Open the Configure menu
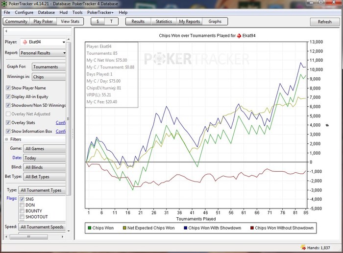Viewport: 343px width, 253px height. (24, 12)
